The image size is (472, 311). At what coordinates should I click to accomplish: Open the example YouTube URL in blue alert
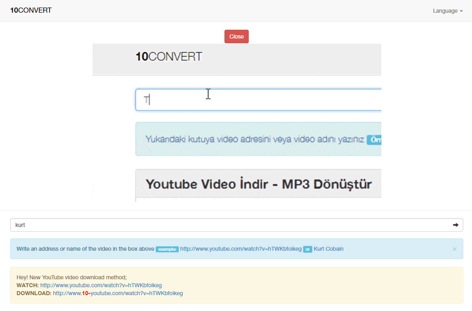pos(241,249)
